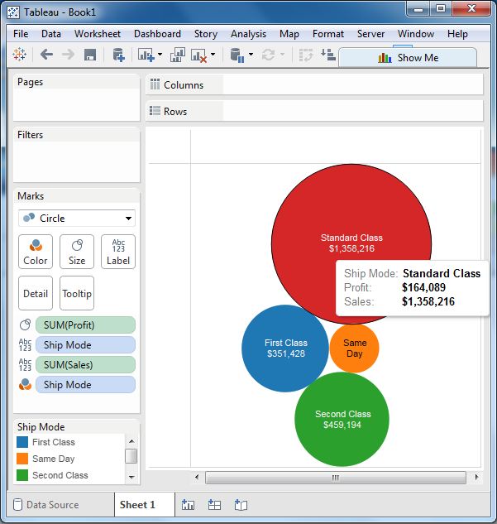Open the Color marks card
Viewport: 497px width, 524px height.
[x=36, y=252]
